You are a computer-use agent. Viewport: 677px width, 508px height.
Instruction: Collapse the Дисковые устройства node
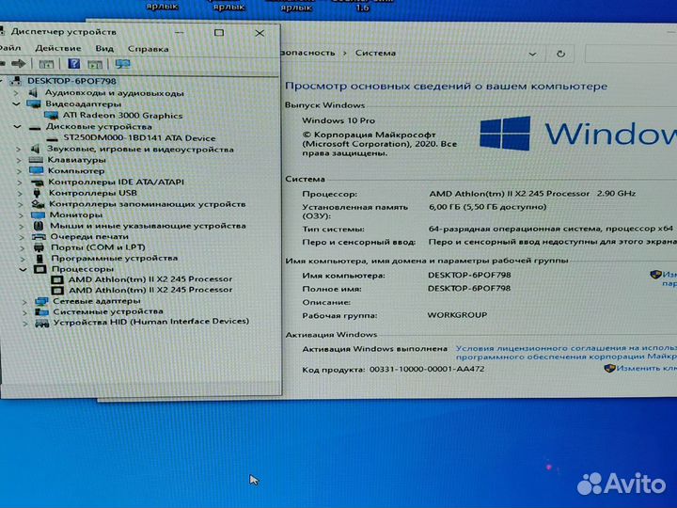pyautogui.click(x=17, y=127)
